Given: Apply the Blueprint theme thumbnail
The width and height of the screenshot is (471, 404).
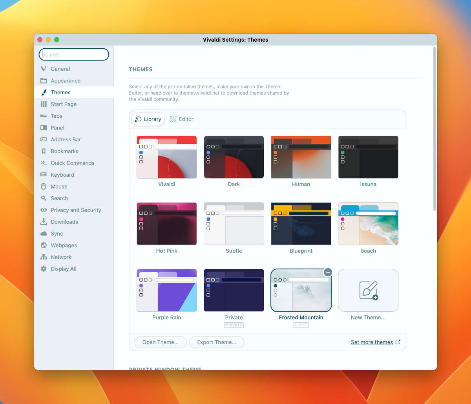Looking at the screenshot, I should 301,224.
